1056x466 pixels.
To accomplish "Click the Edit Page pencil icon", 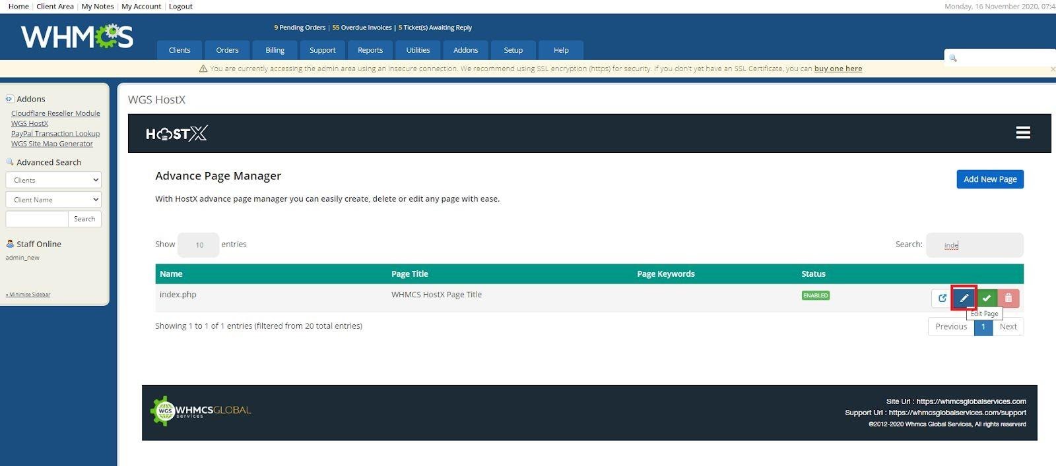I will [x=964, y=298].
